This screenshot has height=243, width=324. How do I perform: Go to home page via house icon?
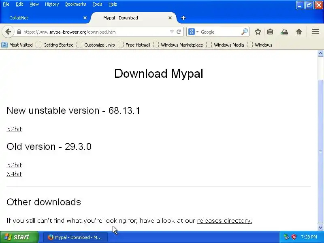pyautogui.click(x=299, y=32)
